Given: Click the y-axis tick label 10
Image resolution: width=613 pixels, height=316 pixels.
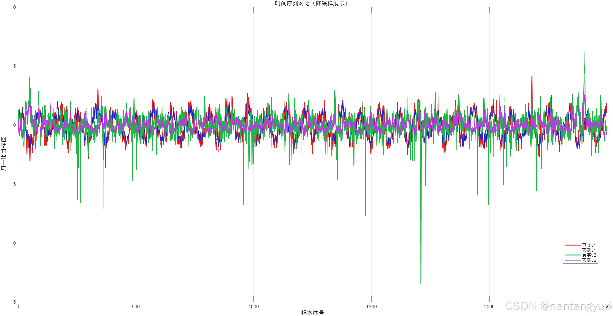Looking at the screenshot, I should coord(13,7).
